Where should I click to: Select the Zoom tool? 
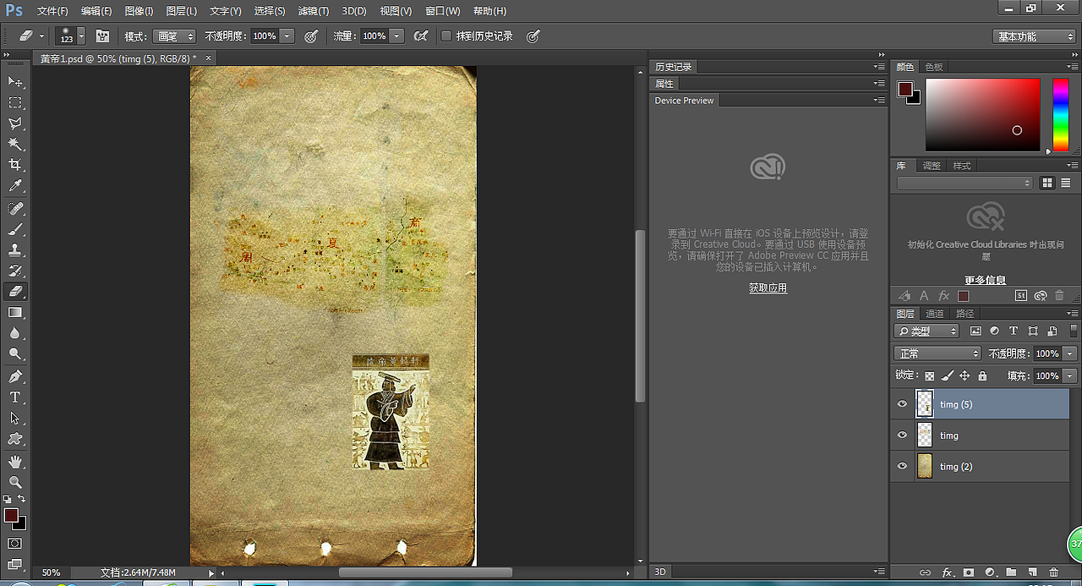[15, 482]
